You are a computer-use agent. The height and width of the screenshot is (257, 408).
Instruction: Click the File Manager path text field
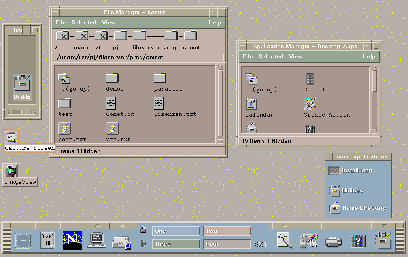[x=139, y=58]
